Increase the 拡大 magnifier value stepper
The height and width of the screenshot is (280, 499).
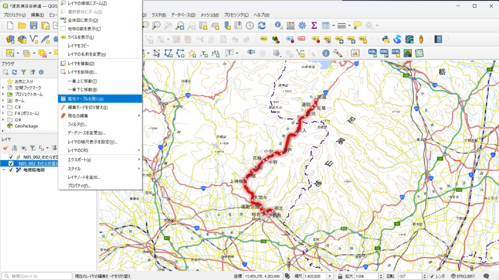381,275
